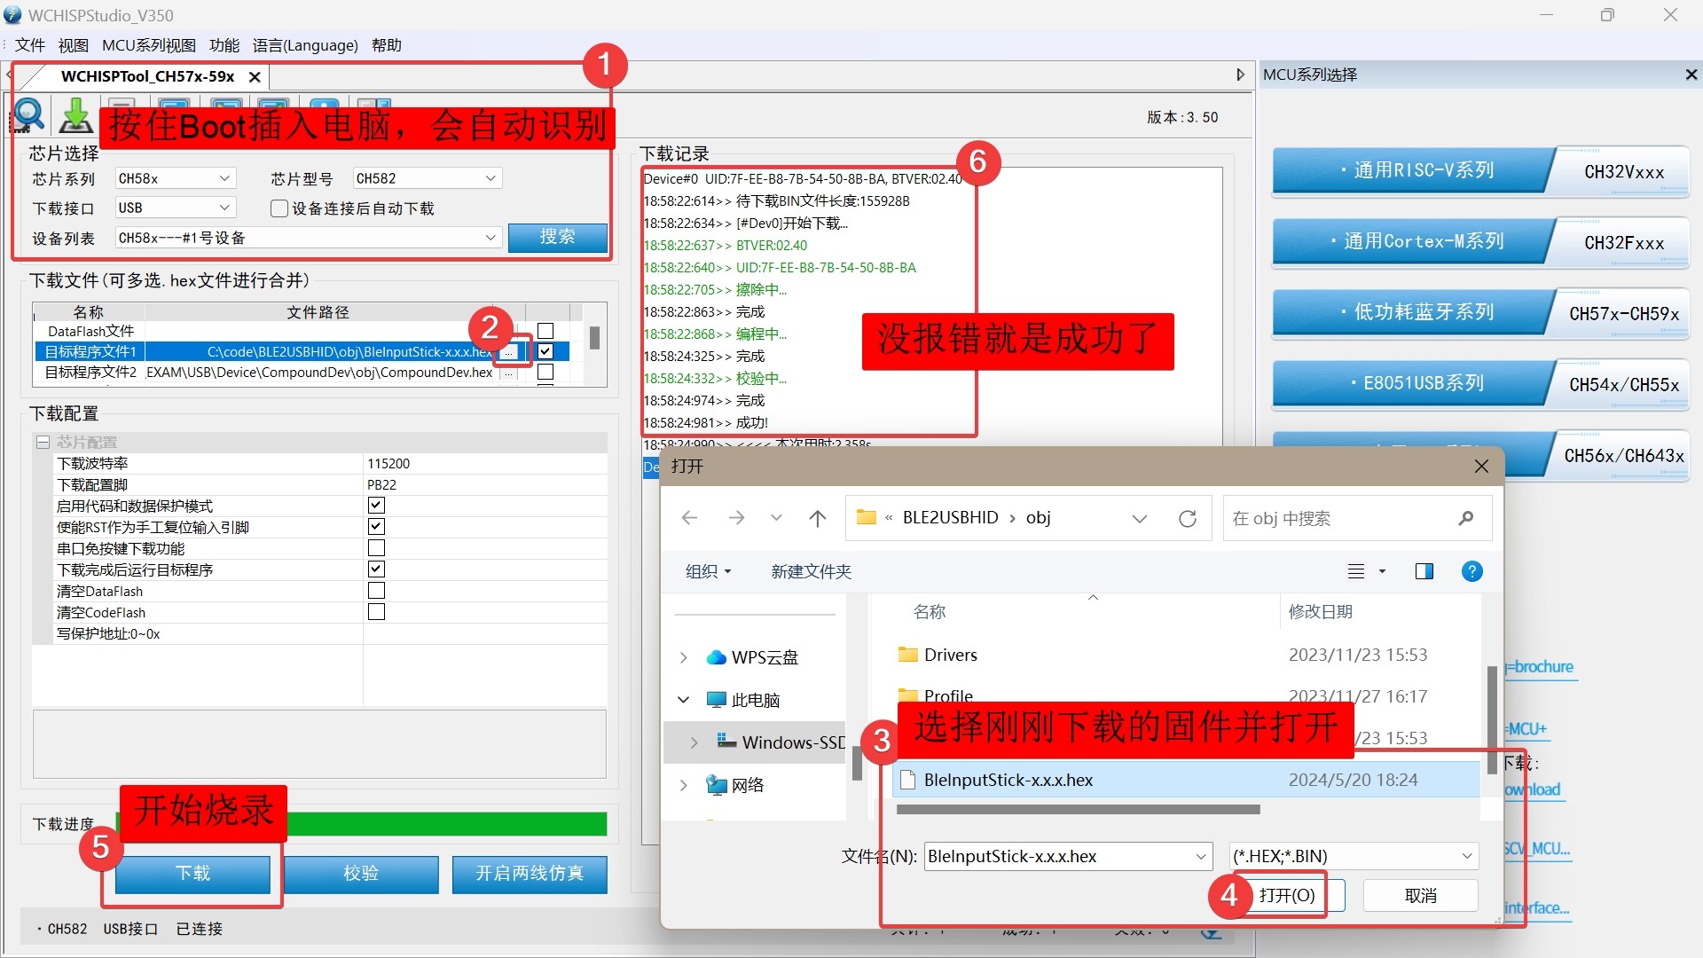Open the 语言(Language) menu
The width and height of the screenshot is (1703, 958).
(x=305, y=45)
